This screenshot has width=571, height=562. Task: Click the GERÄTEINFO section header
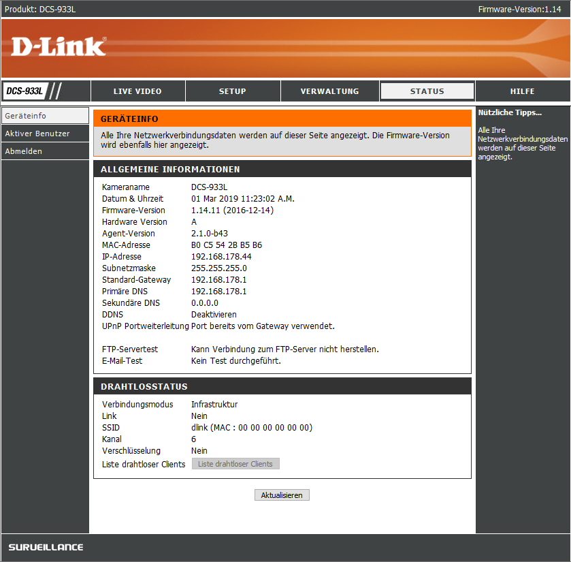282,119
